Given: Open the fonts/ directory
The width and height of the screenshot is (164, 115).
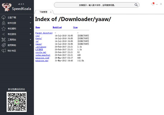Looking at the screenshot, I should pyautogui.click(x=38, y=38).
